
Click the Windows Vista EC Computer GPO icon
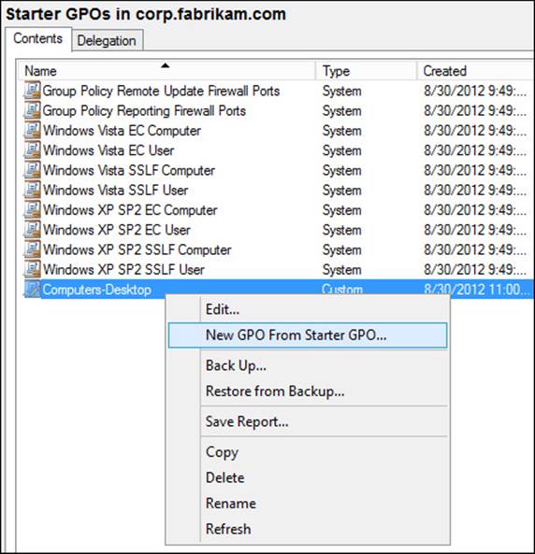click(32, 130)
